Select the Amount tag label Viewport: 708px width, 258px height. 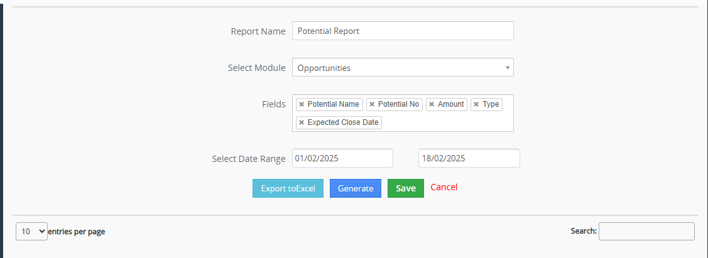(x=450, y=104)
